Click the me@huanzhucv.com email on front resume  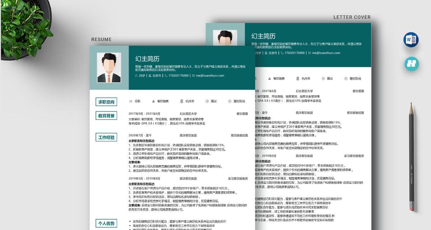(x=210, y=76)
